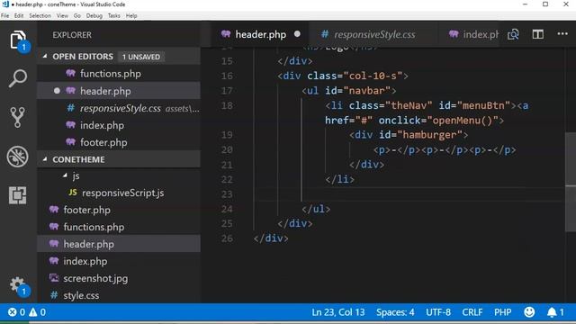Click the 1 UNSAVED badge
This screenshot has height=324, width=576.
tap(141, 57)
